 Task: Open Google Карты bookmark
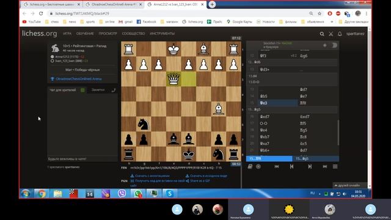point(239,22)
